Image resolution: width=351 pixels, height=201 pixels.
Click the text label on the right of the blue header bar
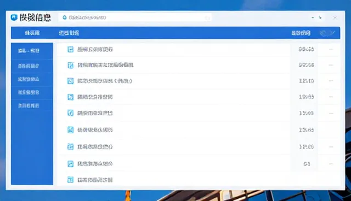click(x=301, y=33)
